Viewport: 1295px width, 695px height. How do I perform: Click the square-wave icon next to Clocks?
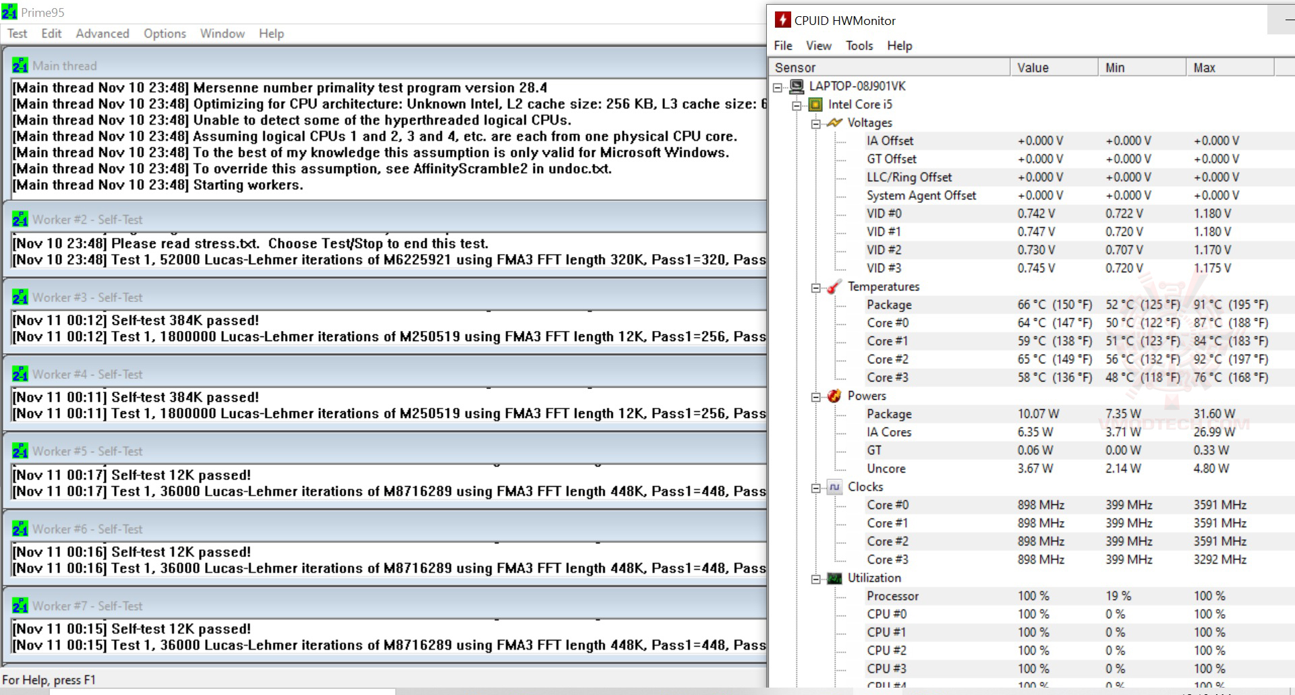tap(834, 487)
